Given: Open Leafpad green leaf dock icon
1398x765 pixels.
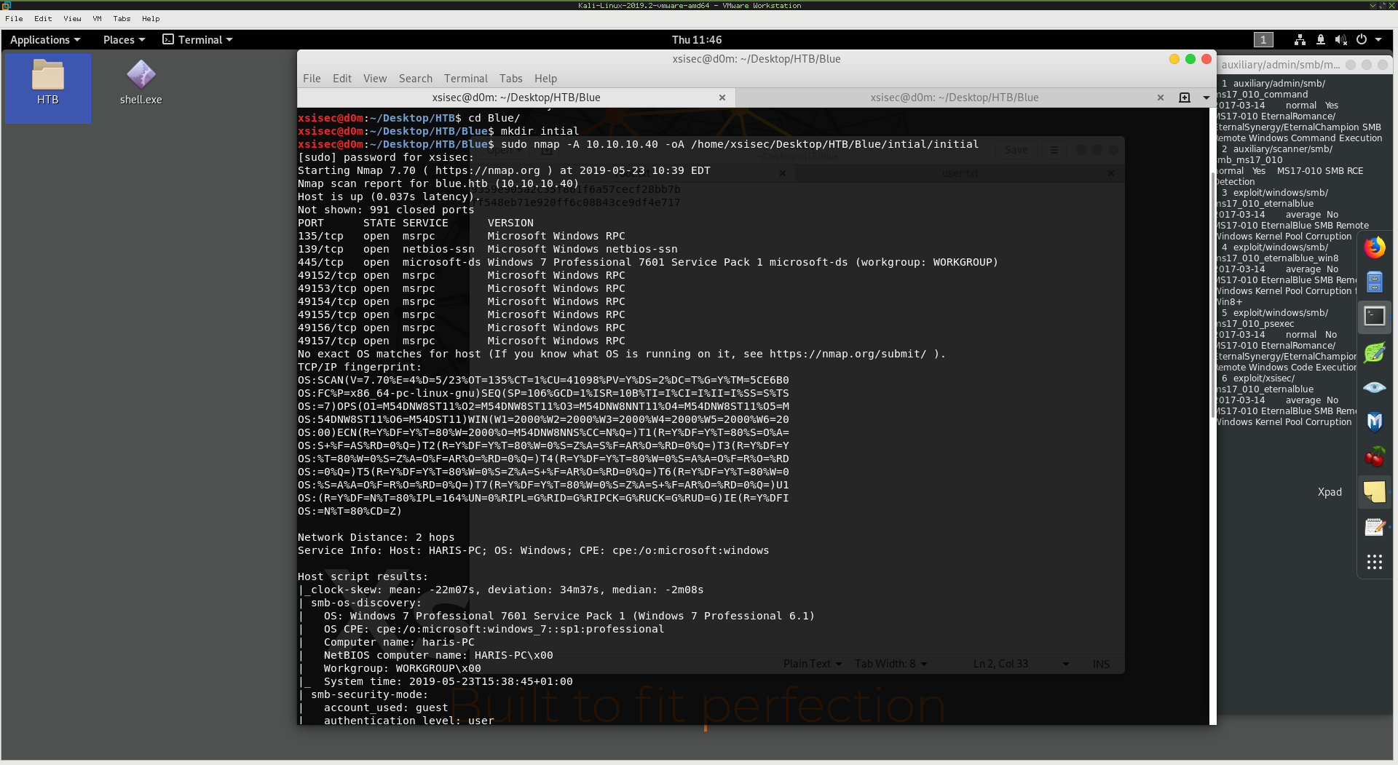Looking at the screenshot, I should (1374, 352).
